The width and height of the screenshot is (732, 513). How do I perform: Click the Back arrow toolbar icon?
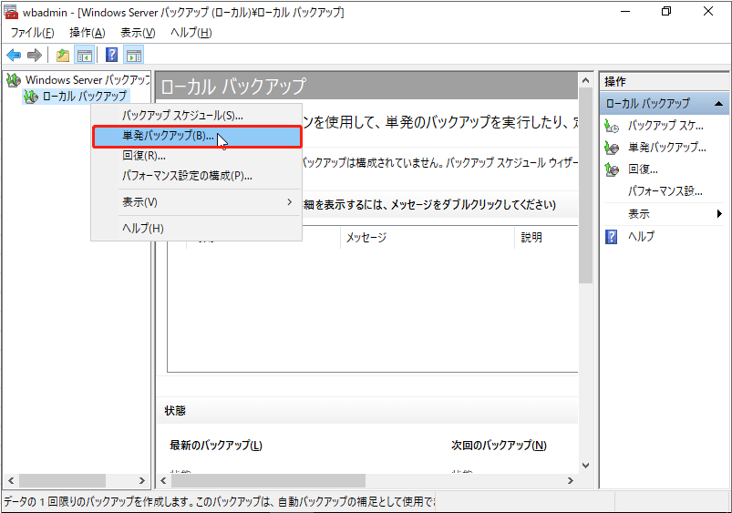click(x=14, y=55)
